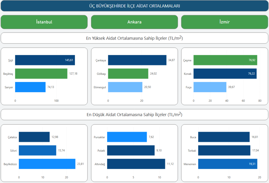Image resolution: width=269 pixels, height=183 pixels.
Task: Click the dashboard title banner at top
Action: point(134,6)
